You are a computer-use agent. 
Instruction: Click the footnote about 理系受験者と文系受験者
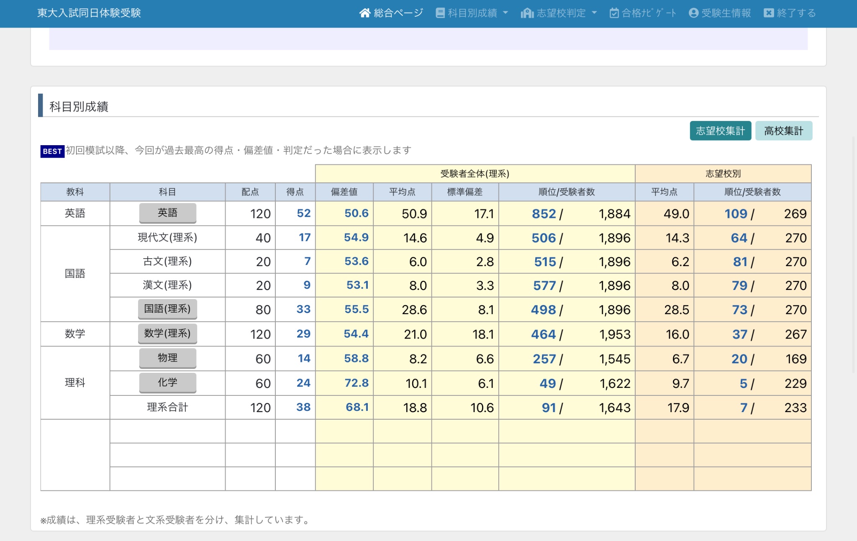pos(176,520)
